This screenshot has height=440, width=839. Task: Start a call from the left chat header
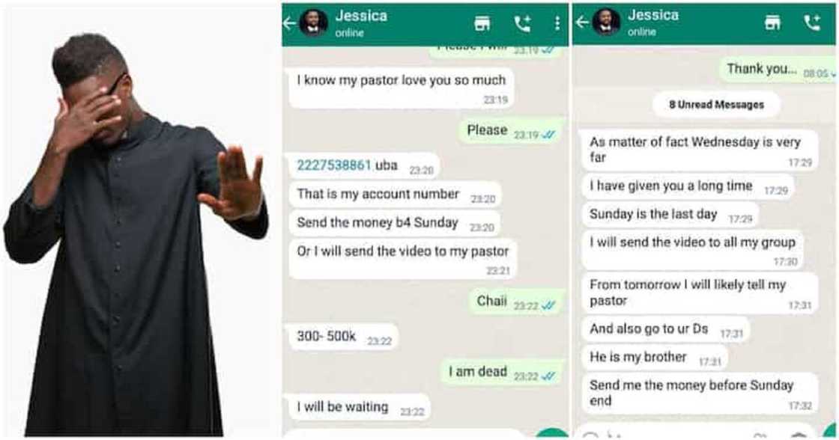click(x=522, y=23)
